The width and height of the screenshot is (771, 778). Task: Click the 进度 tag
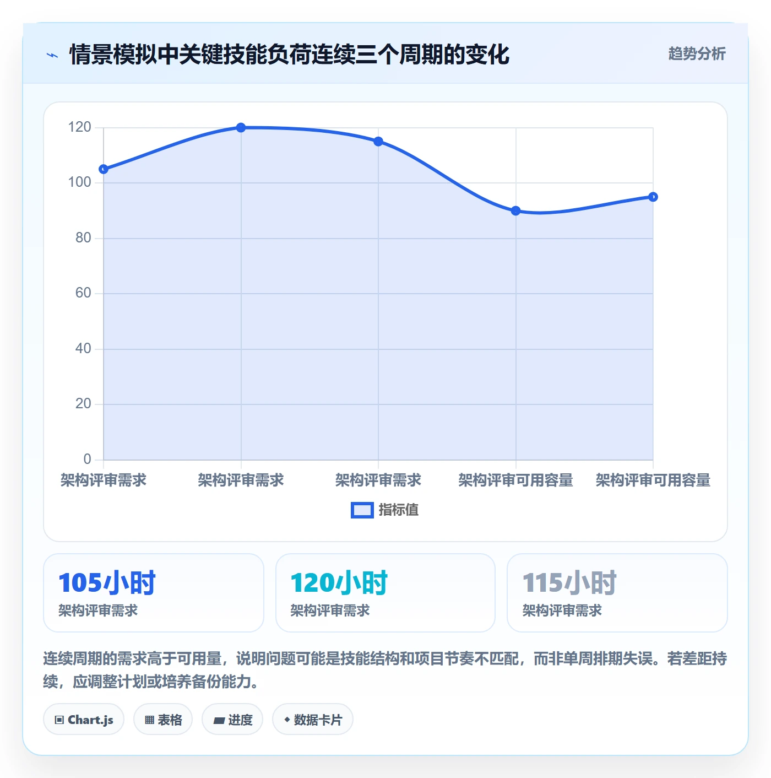coord(232,720)
